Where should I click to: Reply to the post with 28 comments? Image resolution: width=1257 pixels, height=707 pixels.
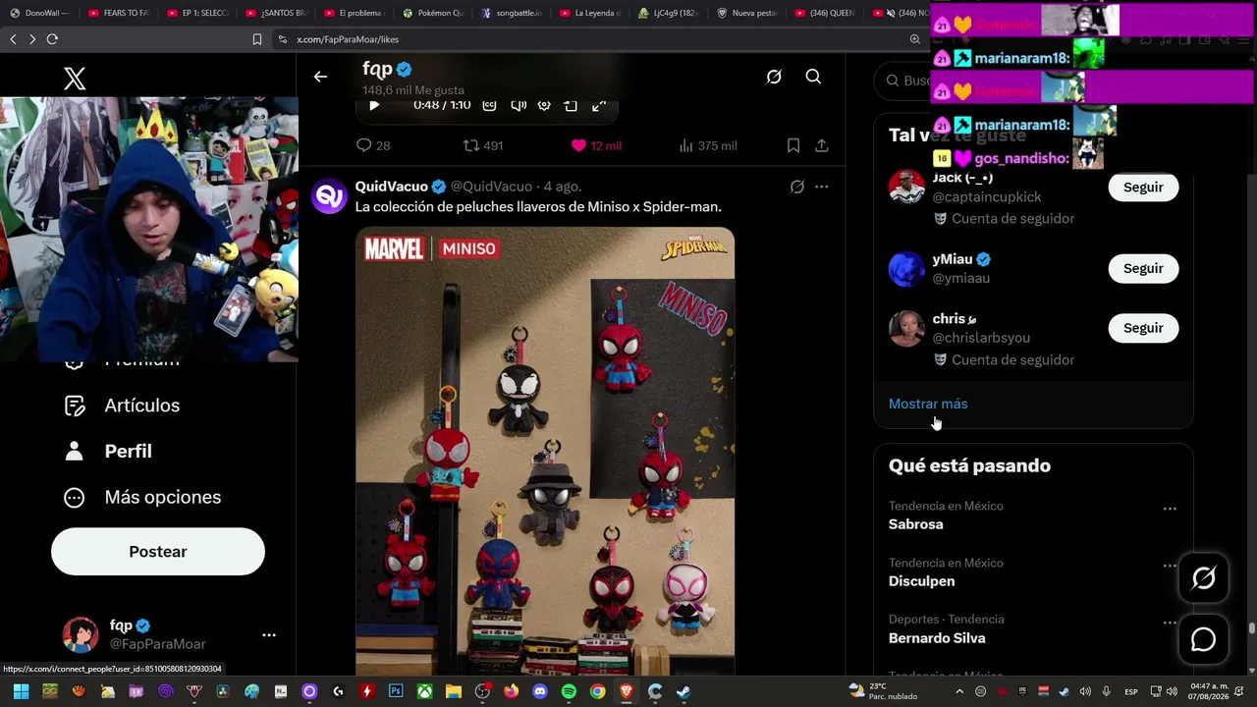(373, 145)
